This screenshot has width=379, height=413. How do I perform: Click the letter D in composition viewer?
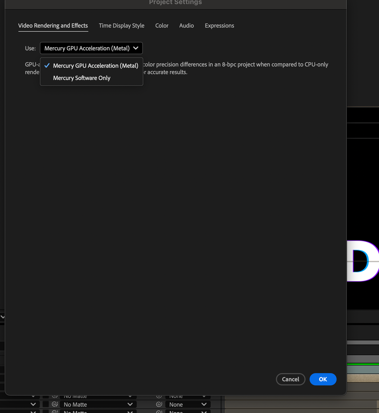coord(363,261)
